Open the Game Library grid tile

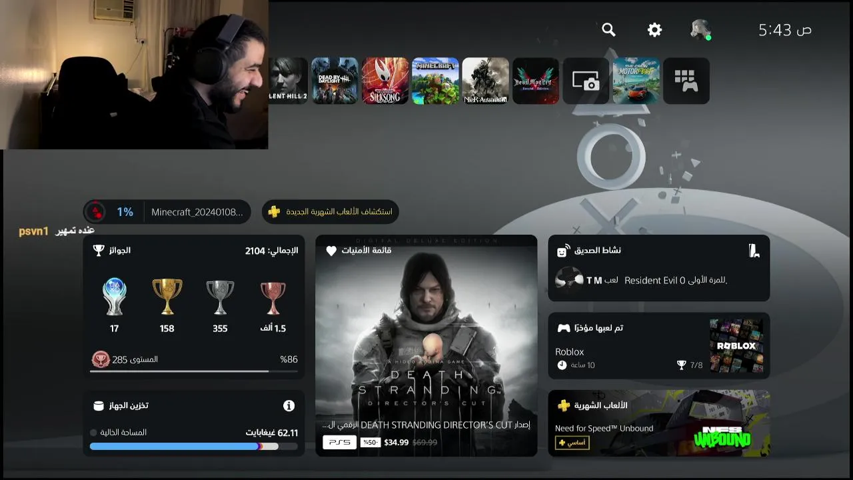click(x=686, y=81)
